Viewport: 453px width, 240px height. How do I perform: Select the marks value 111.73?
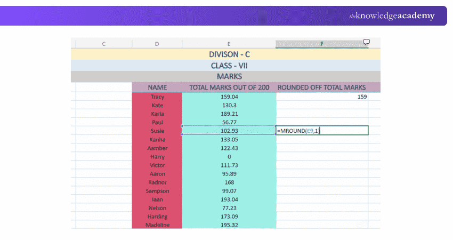(229, 165)
